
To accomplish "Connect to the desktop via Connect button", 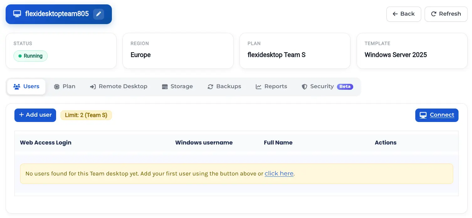I will 437,115.
